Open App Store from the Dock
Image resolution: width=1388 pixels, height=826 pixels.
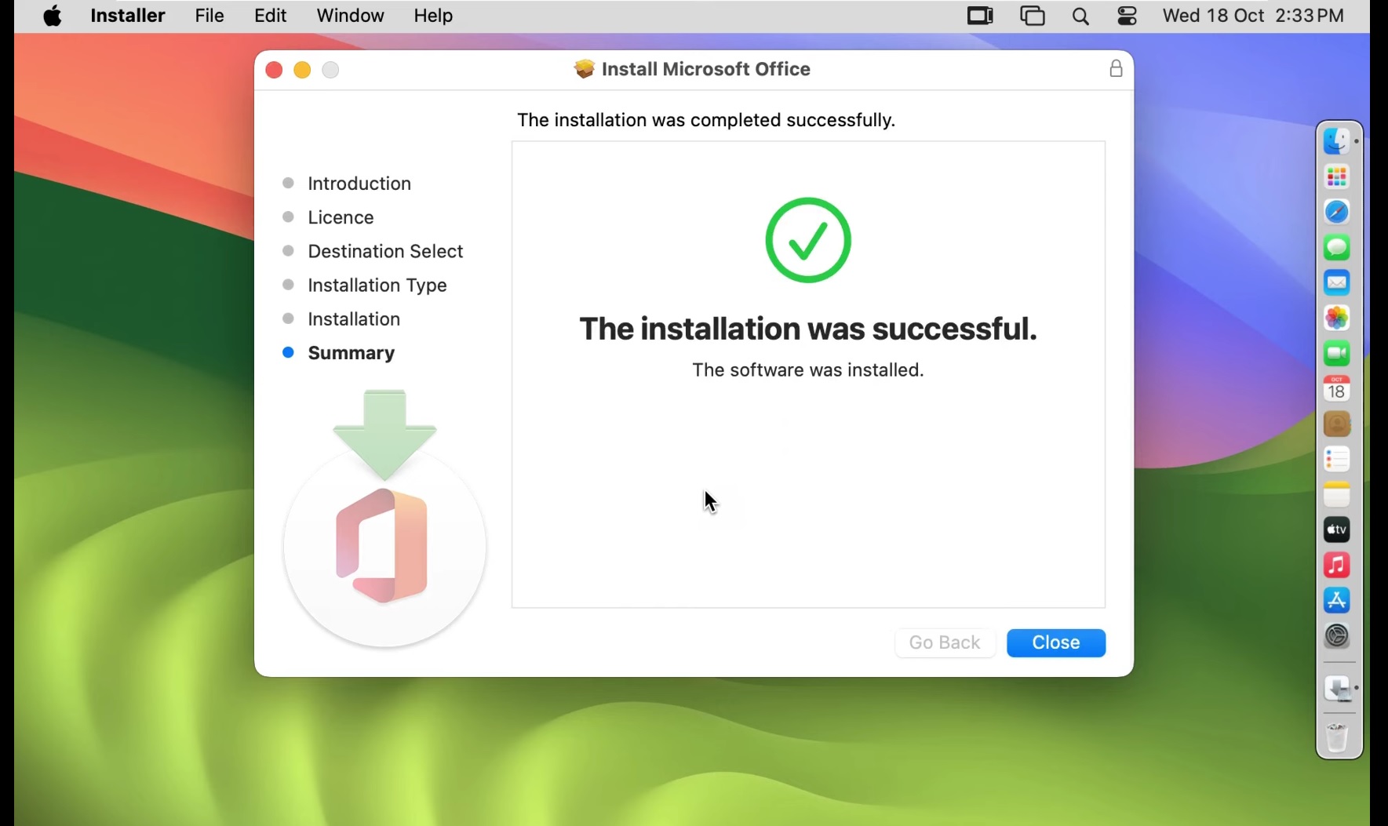tap(1337, 600)
